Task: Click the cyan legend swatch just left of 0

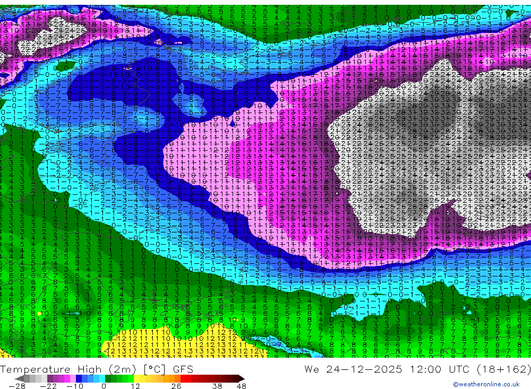Action: tap(102, 378)
